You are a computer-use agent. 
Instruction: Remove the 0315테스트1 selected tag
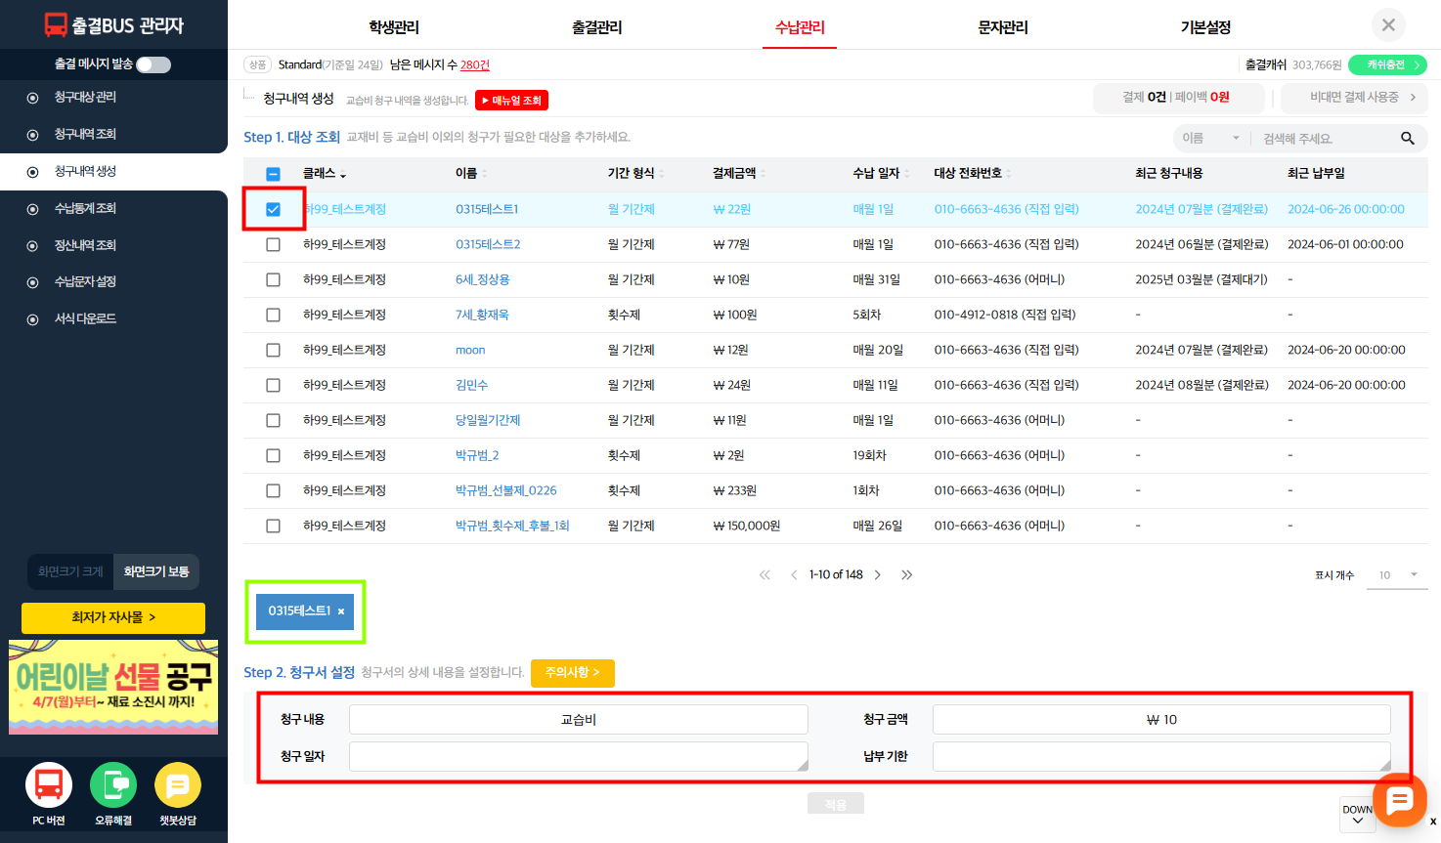(341, 611)
